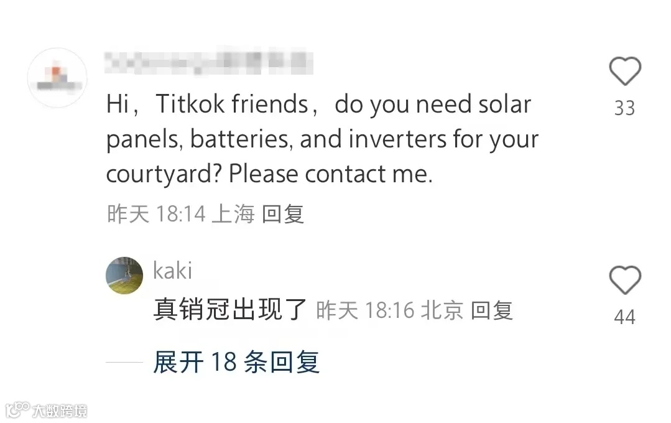Reply to kaki's comment via 回复
Screen dimensions: 671x423
coord(492,310)
